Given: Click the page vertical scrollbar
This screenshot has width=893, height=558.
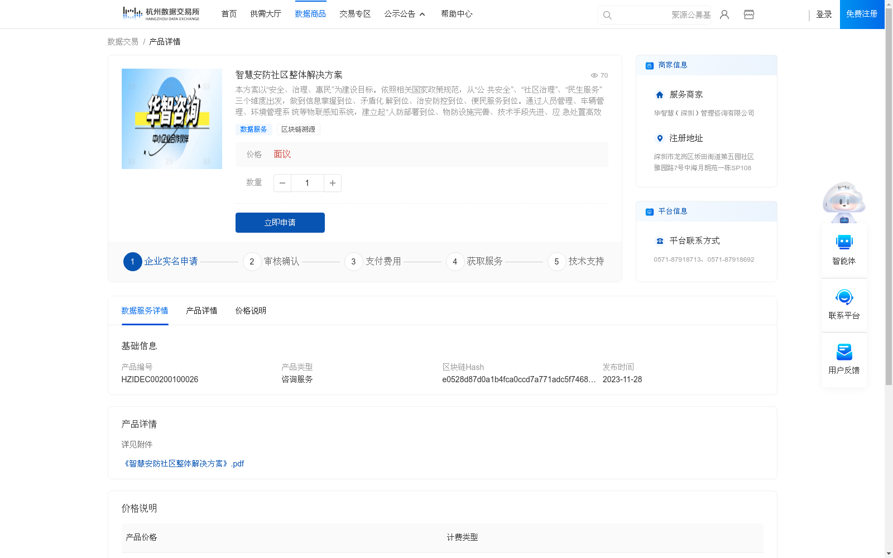Looking at the screenshot, I should pyautogui.click(x=889, y=195).
